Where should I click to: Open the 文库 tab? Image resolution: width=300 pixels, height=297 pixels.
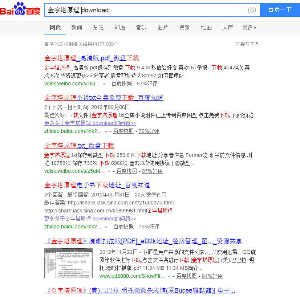click(x=228, y=28)
